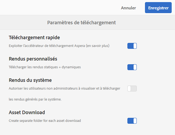
Task: Enable the Rendus du système toggle
Action: coord(132,89)
